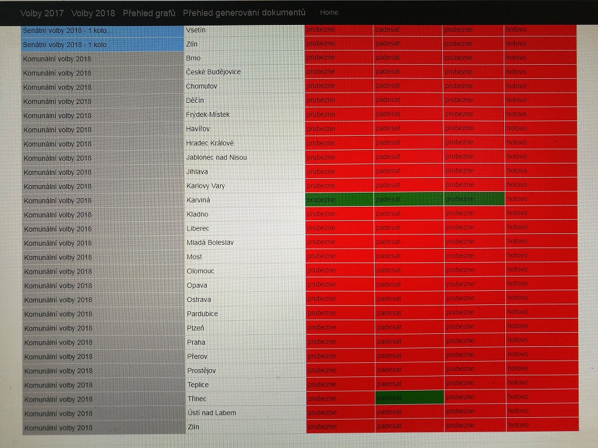Screen dimensions: 598x448
Task: Select the Frýdek-Místek city cell
Action: pos(244,115)
